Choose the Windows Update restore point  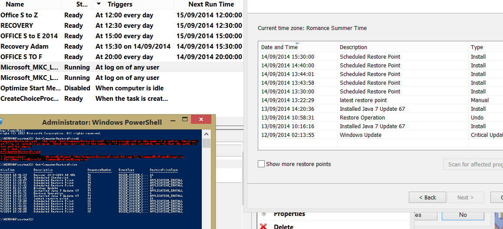pos(360,135)
